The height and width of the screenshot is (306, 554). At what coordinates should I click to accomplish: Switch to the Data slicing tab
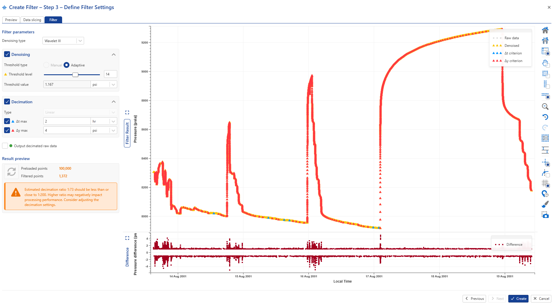pos(32,20)
